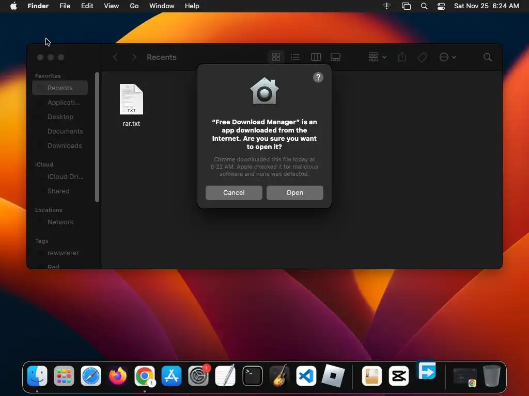Open GarageBand from the Dock
The width and height of the screenshot is (529, 396).
pyautogui.click(x=279, y=375)
